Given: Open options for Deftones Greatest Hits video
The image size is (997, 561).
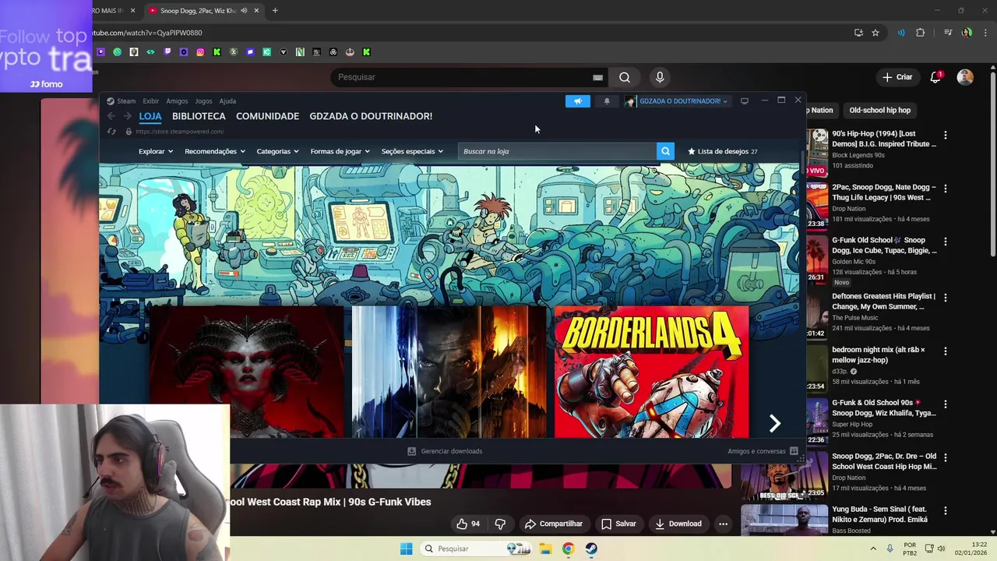Looking at the screenshot, I should tap(946, 298).
